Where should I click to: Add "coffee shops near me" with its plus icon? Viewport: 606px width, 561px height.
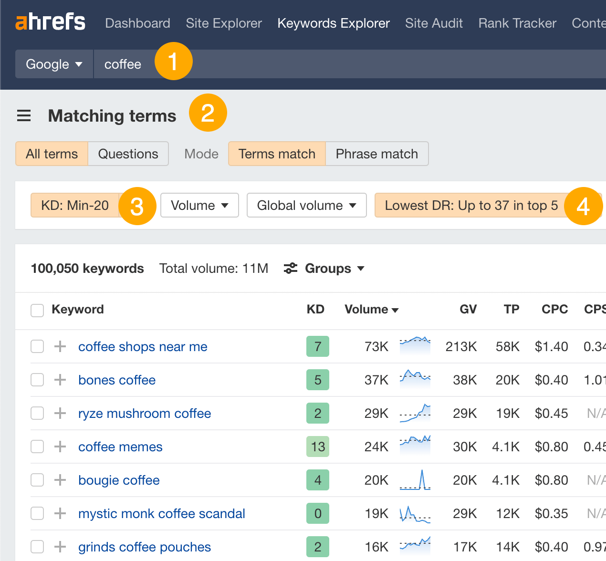(60, 346)
